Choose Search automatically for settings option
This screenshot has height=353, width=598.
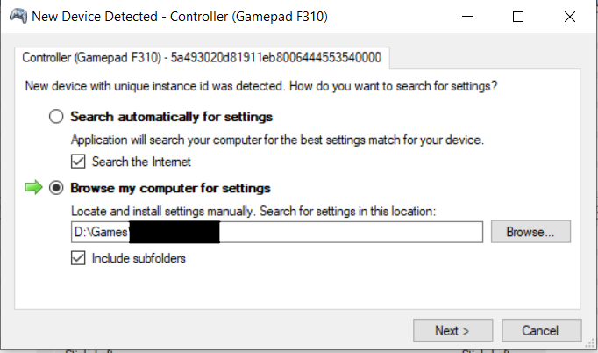[x=57, y=117]
